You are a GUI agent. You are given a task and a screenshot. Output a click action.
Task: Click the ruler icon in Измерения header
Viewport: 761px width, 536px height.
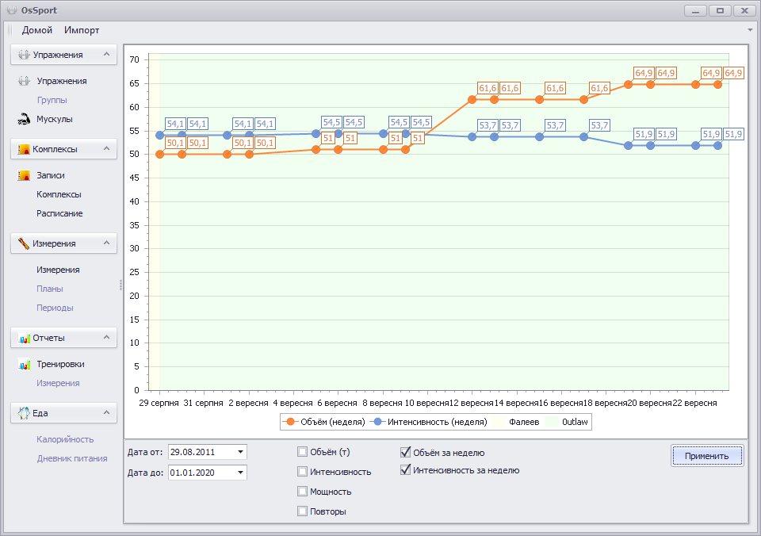coord(23,243)
